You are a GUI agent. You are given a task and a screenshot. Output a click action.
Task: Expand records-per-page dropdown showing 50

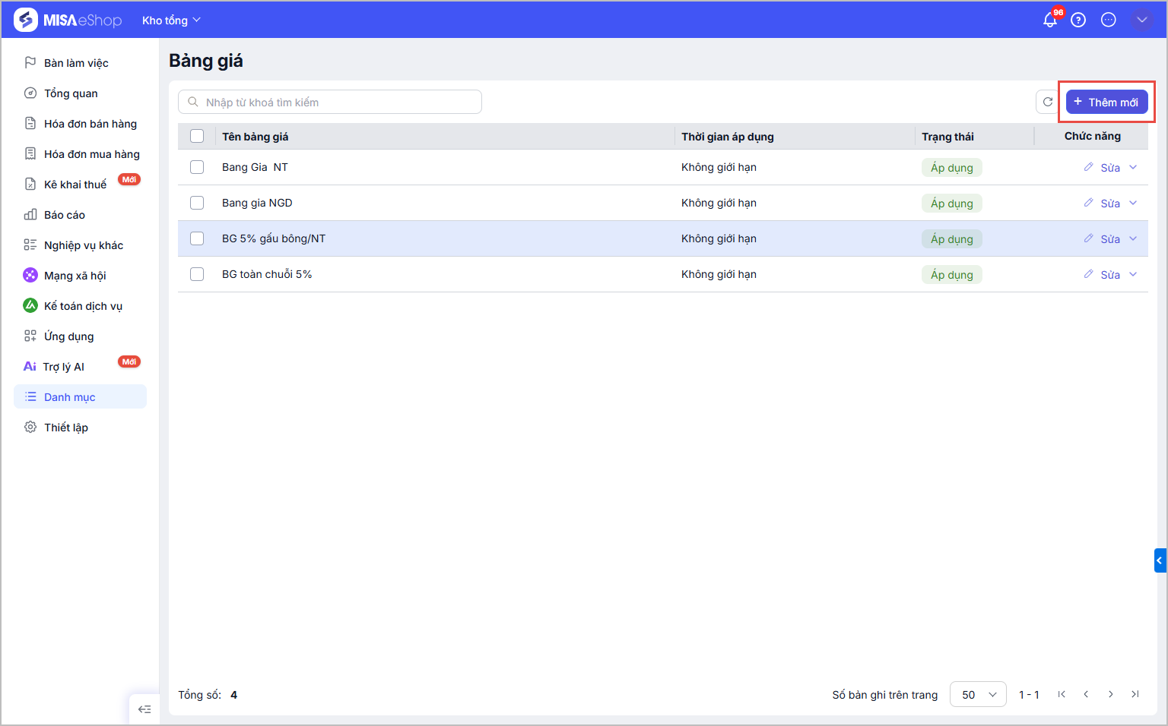[x=978, y=694]
